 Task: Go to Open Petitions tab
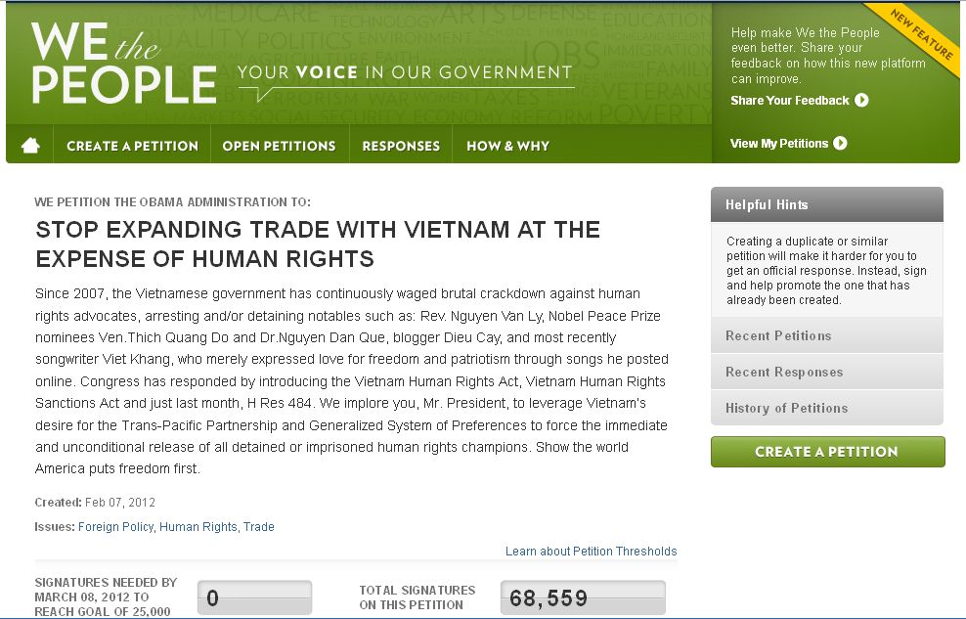click(x=279, y=146)
